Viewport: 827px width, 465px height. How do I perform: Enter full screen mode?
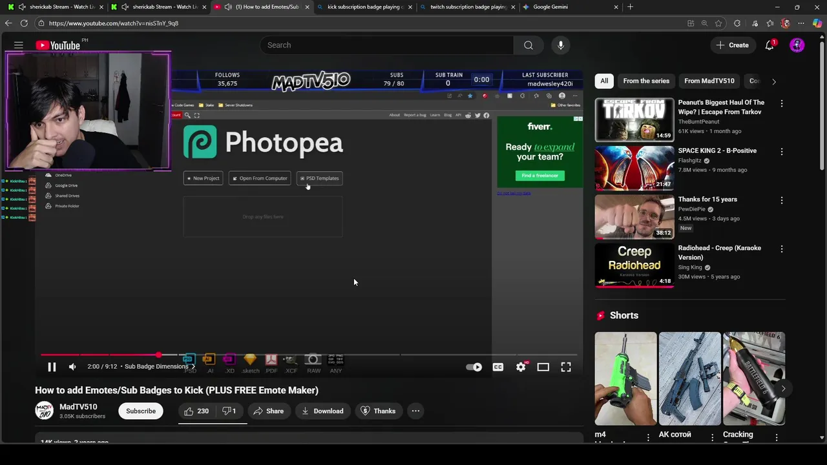(x=566, y=367)
